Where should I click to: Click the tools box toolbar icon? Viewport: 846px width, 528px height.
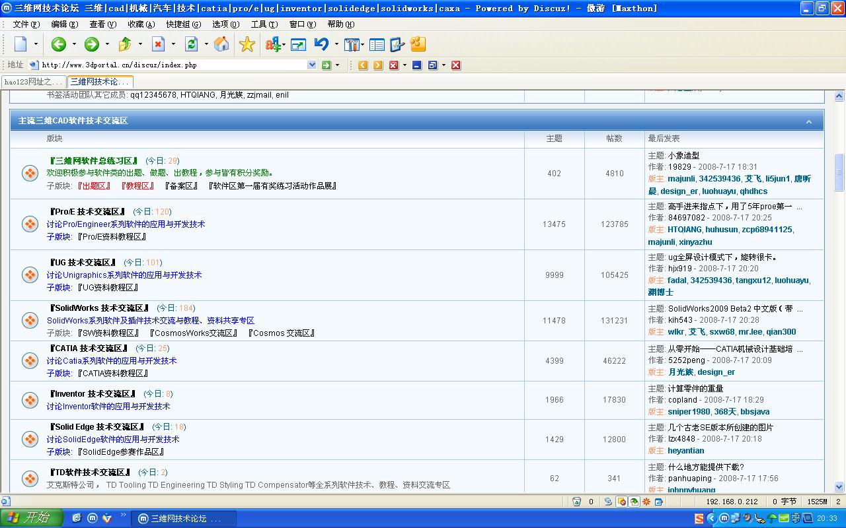352,45
